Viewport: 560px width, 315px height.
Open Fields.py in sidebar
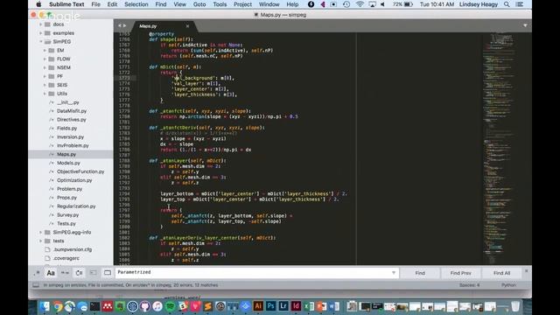(x=66, y=129)
